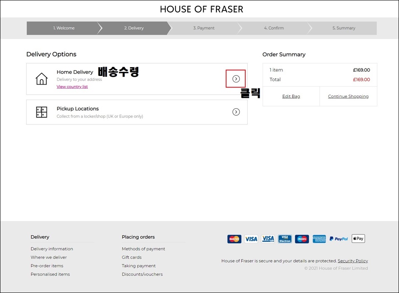The height and width of the screenshot is (293, 399).
Task: Click the © 2021 House of Fraser Limited text
Action: [x=336, y=268]
